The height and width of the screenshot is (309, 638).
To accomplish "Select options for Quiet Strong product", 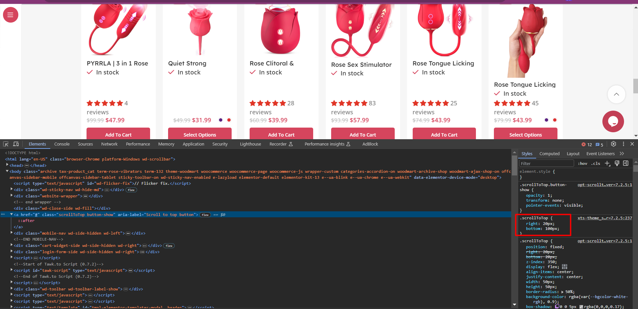I will pyautogui.click(x=200, y=134).
